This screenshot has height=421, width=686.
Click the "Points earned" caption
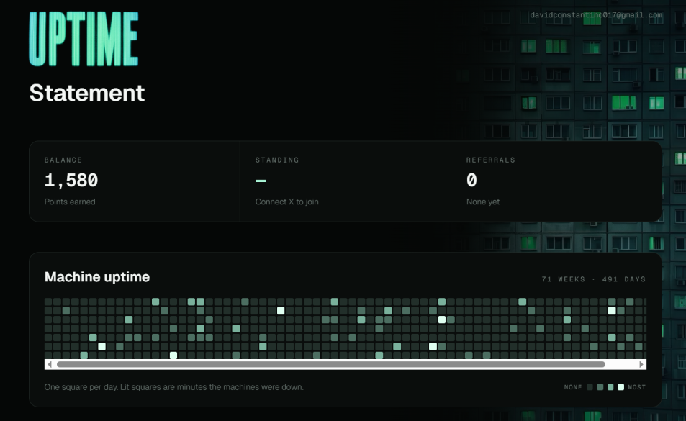pyautogui.click(x=70, y=202)
